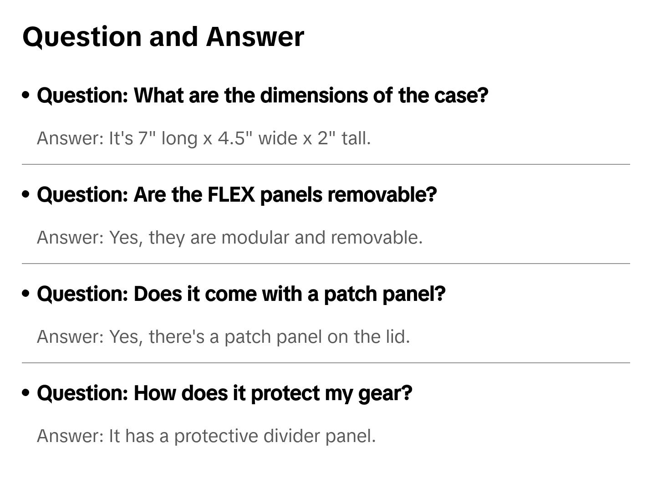Viewport: 652px width, 488px height.
Task: Select the patch panel question
Action: coord(241,294)
